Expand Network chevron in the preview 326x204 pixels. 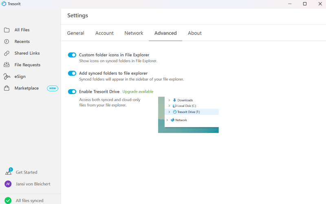(x=167, y=120)
